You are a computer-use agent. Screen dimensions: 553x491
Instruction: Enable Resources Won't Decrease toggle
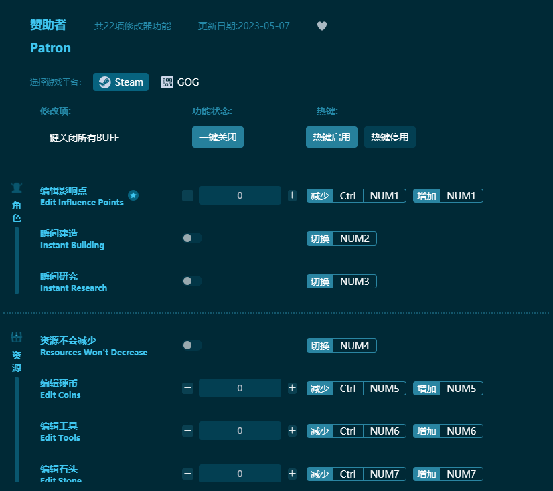coord(192,345)
